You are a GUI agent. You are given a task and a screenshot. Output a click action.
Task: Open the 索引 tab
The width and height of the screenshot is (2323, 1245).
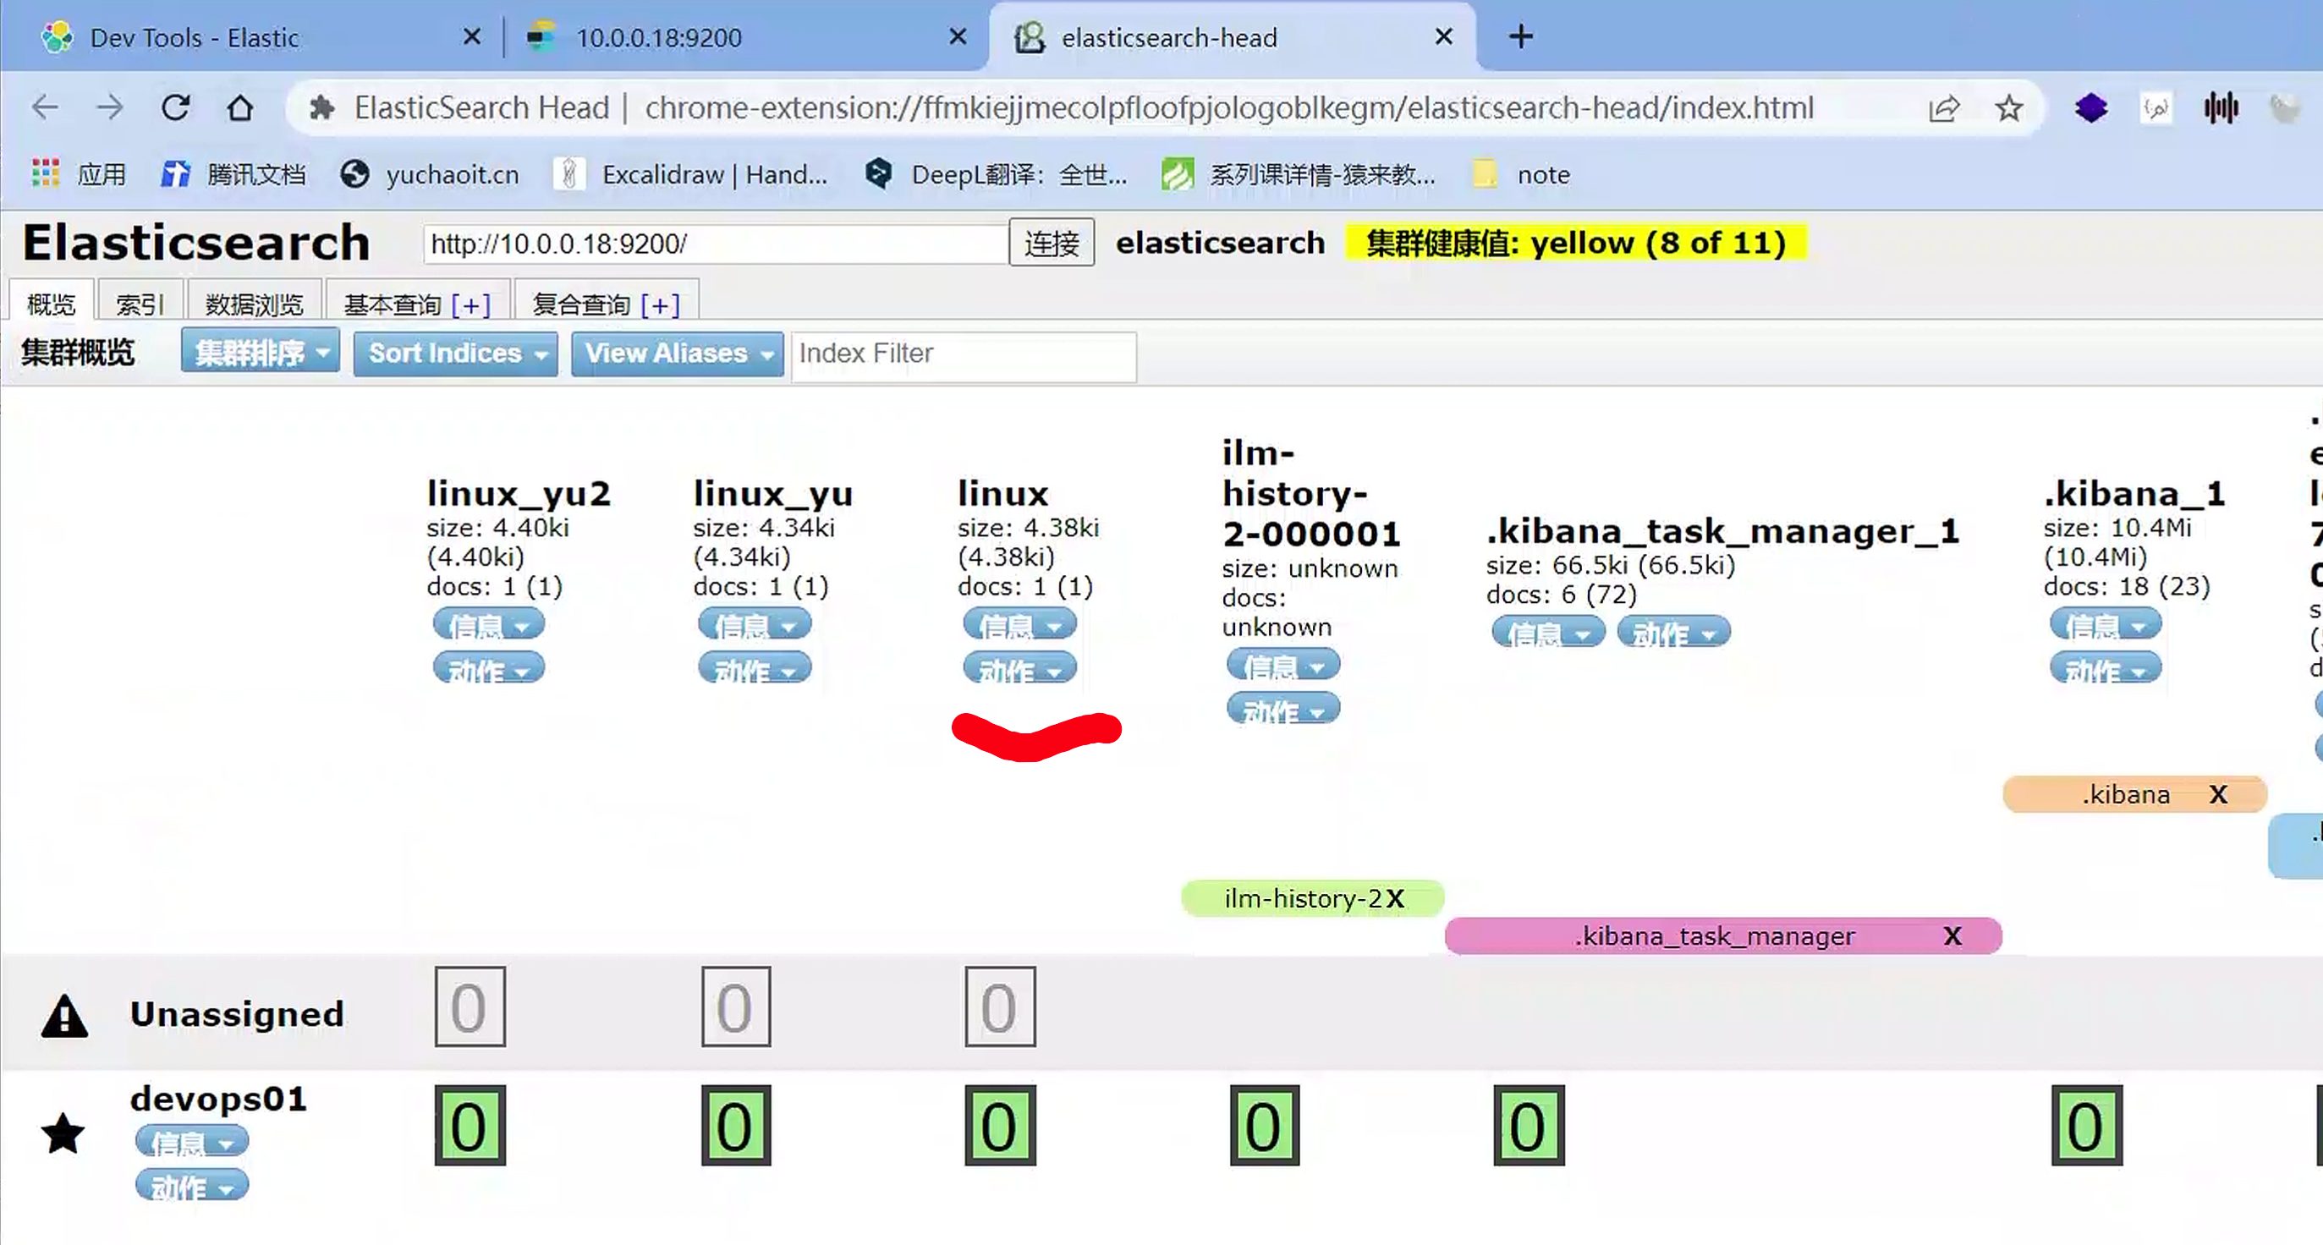(x=140, y=304)
